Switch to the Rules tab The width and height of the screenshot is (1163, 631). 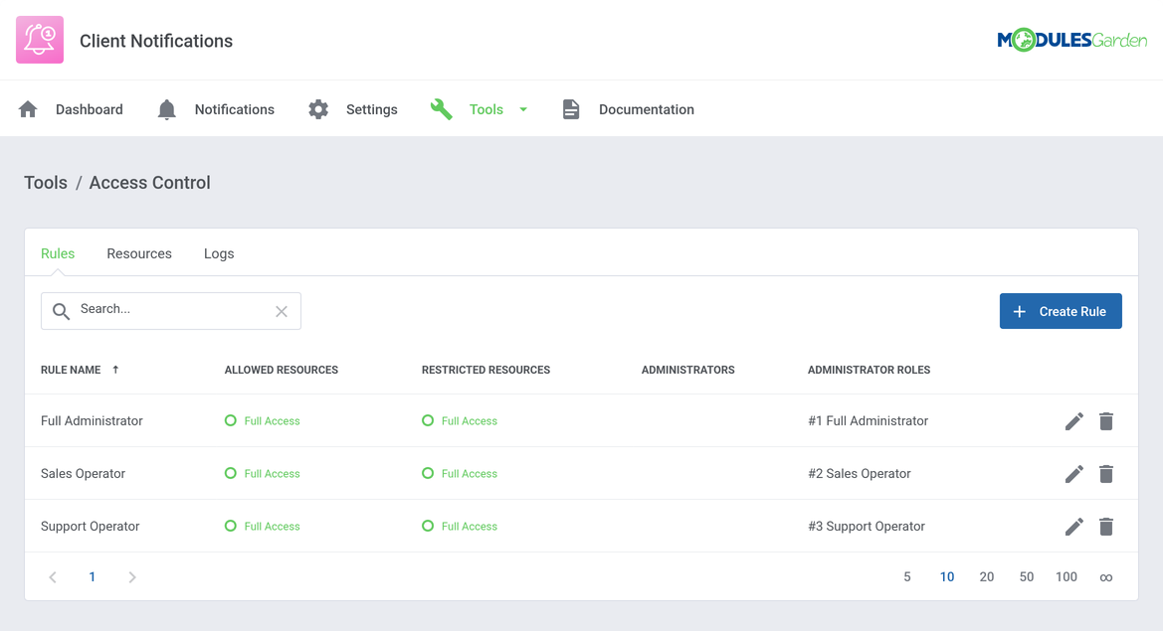58,253
